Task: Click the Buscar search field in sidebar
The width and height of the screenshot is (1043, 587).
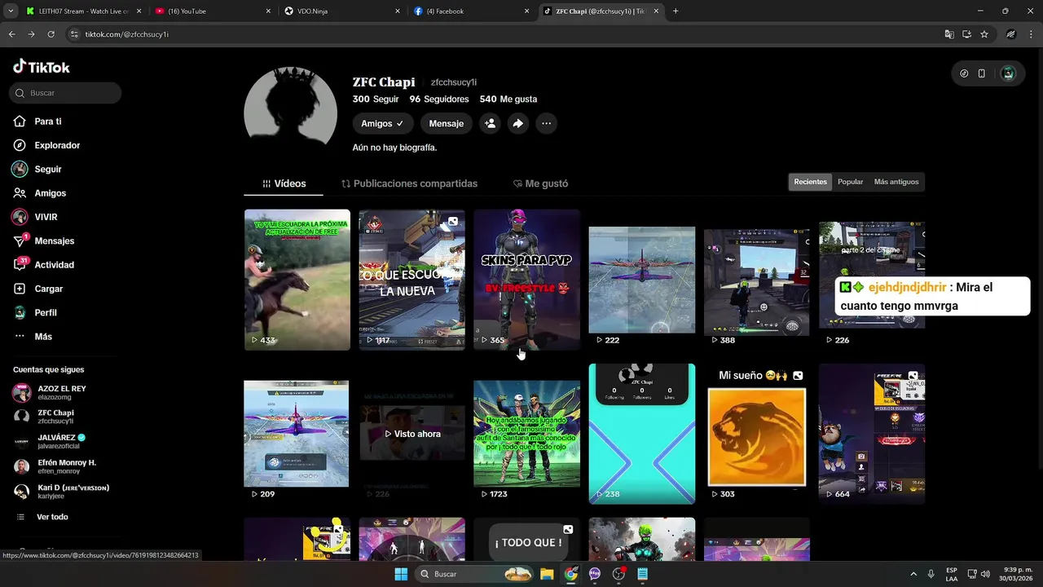Action: tap(65, 93)
